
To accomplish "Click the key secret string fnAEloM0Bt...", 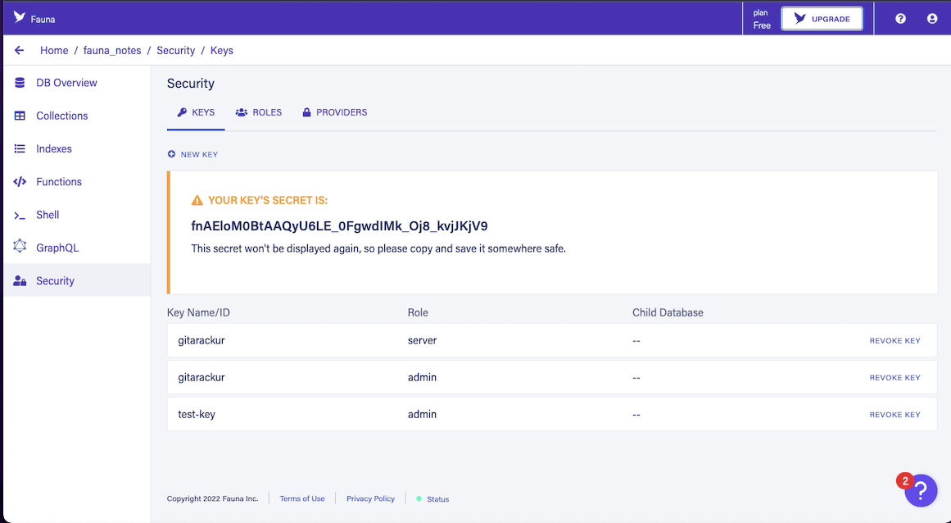I will (340, 226).
